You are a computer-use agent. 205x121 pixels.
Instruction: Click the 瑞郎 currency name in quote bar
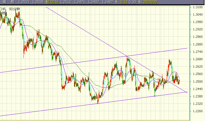pos(9,2)
